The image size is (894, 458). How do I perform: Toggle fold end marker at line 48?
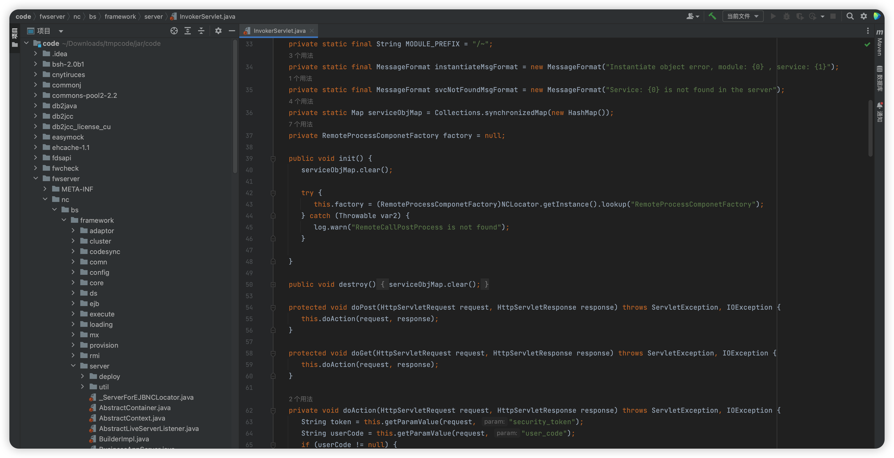point(273,262)
